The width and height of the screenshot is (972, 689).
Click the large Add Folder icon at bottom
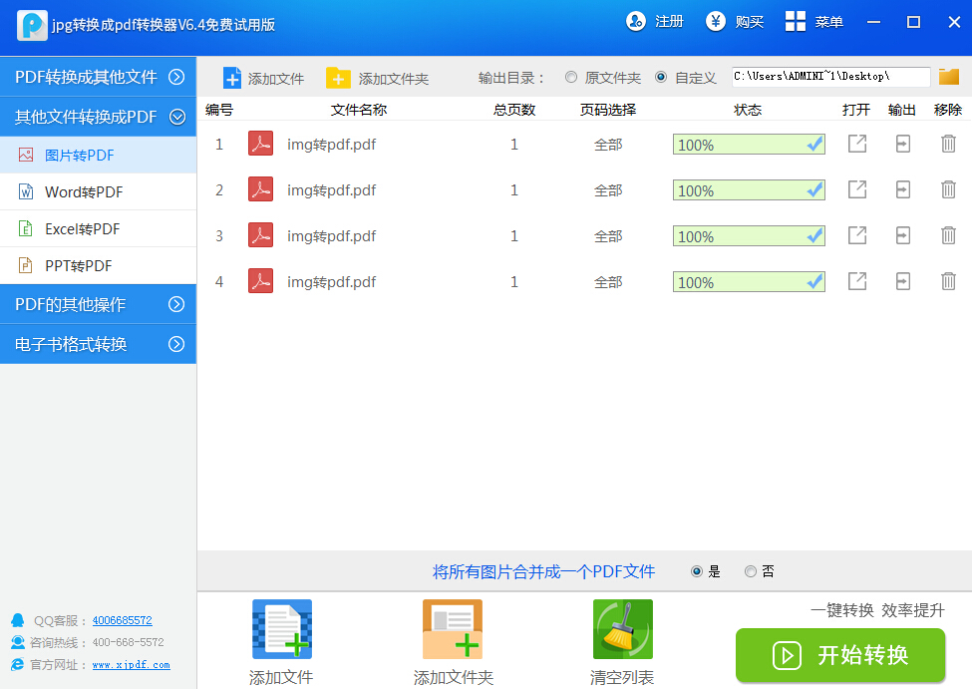click(453, 629)
